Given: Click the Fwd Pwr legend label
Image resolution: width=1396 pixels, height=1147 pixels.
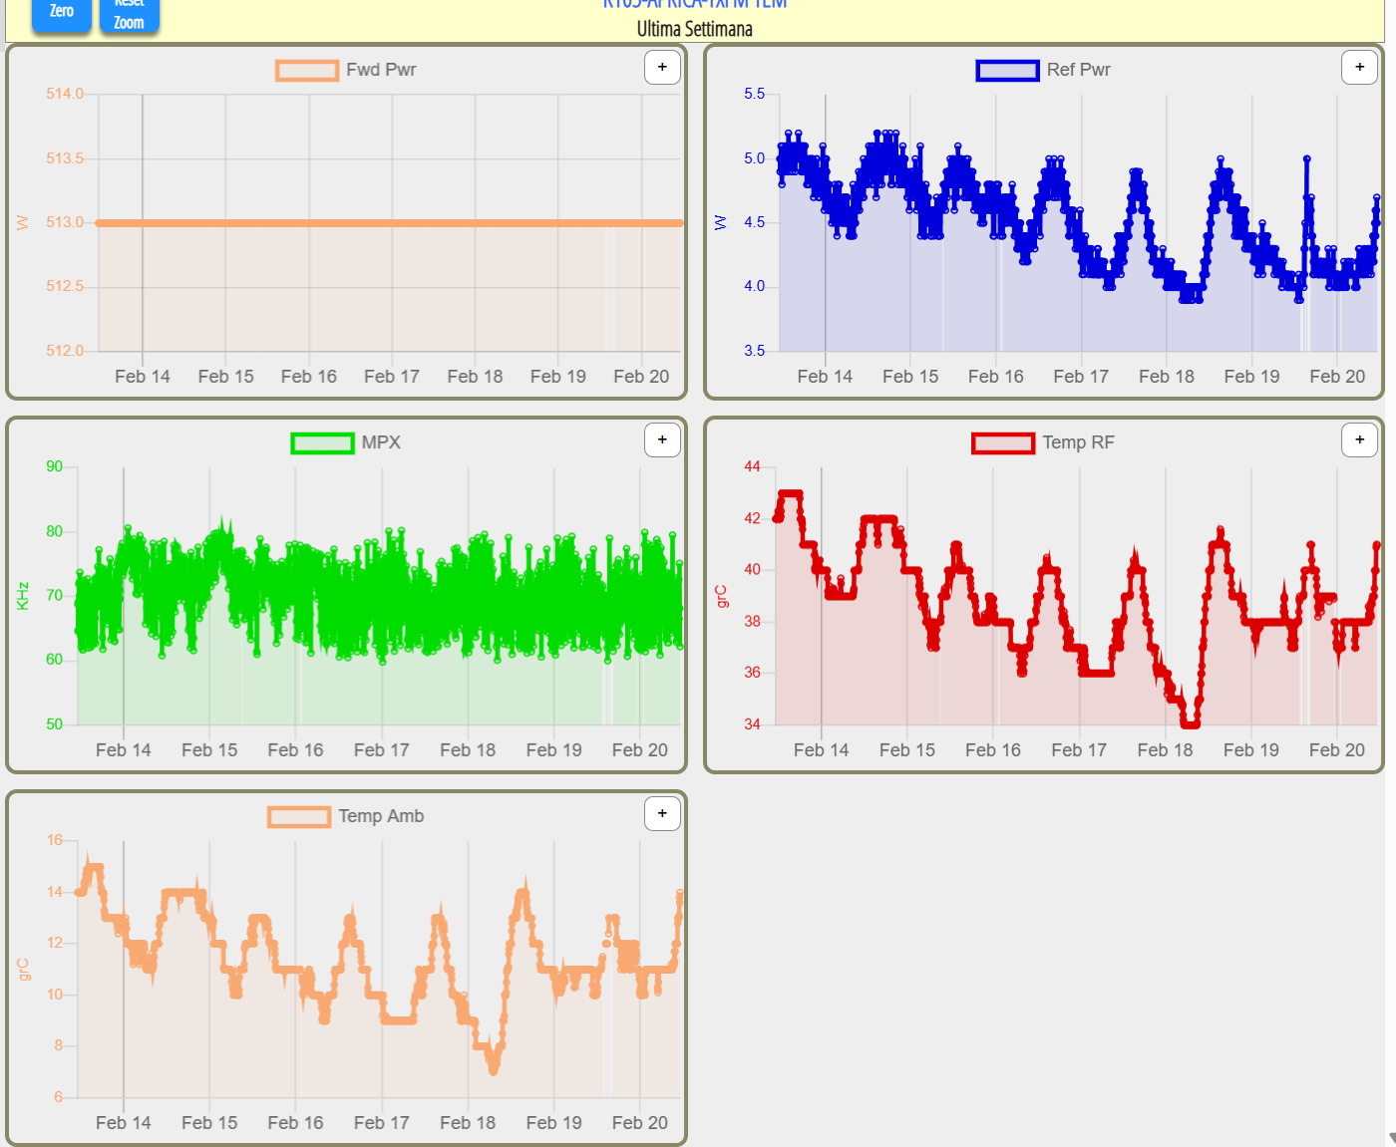Looking at the screenshot, I should tap(381, 70).
